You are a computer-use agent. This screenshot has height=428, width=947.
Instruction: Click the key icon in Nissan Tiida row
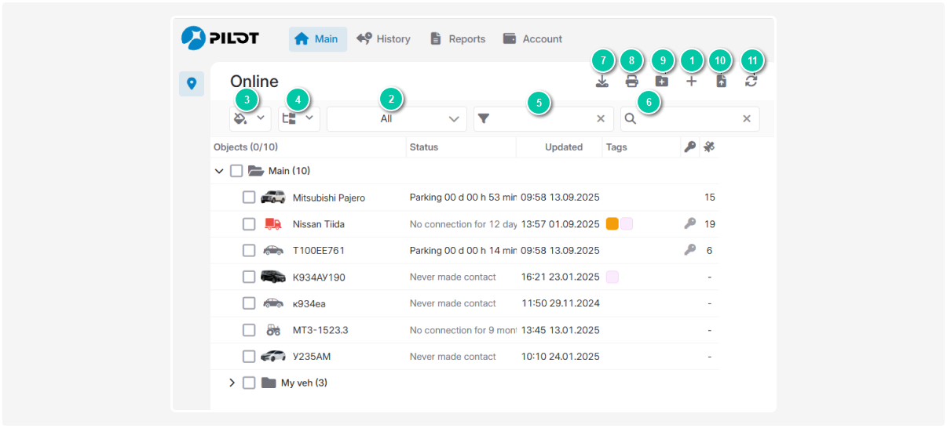point(689,223)
